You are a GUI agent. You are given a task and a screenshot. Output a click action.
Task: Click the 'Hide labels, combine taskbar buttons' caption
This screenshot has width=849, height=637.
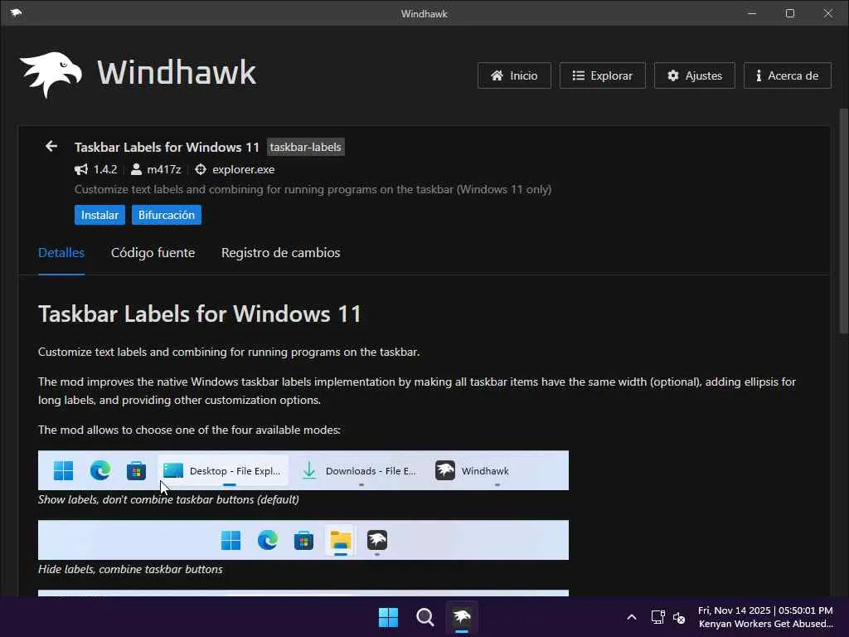pyautogui.click(x=130, y=569)
